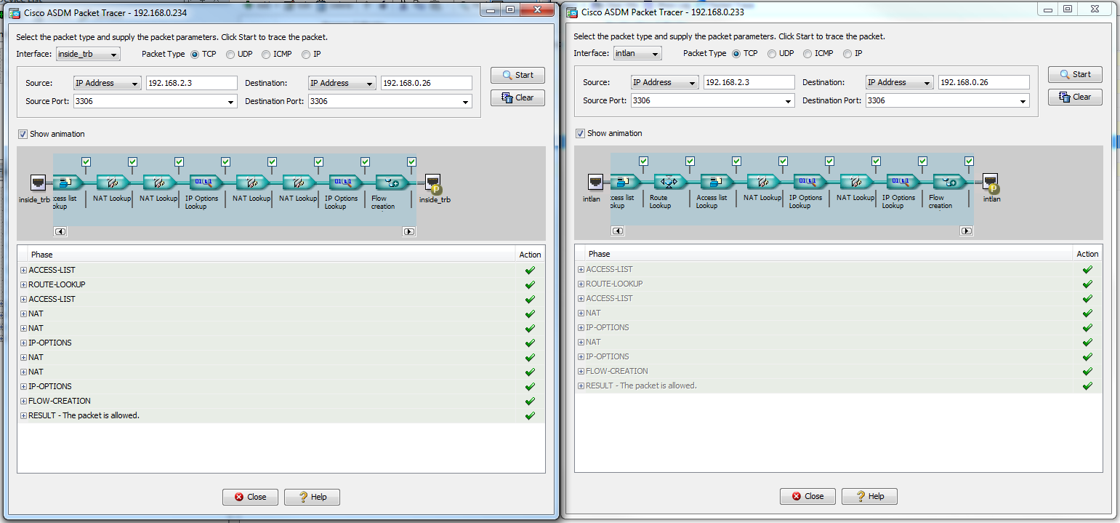The height and width of the screenshot is (523, 1120).
Task: Open Source IP Address type dropdown, right window
Action: pyautogui.click(x=664, y=82)
